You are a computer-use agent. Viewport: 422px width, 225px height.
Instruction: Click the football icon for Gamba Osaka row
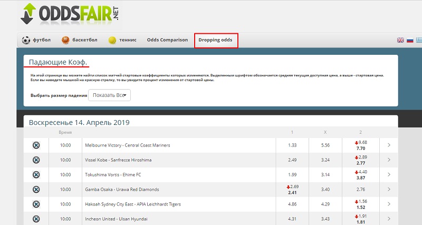[36, 190]
